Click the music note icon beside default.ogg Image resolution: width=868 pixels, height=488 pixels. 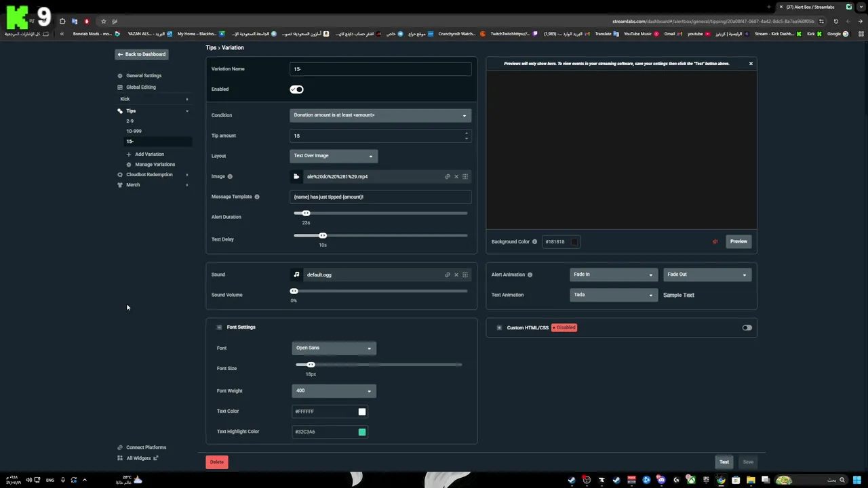296,274
